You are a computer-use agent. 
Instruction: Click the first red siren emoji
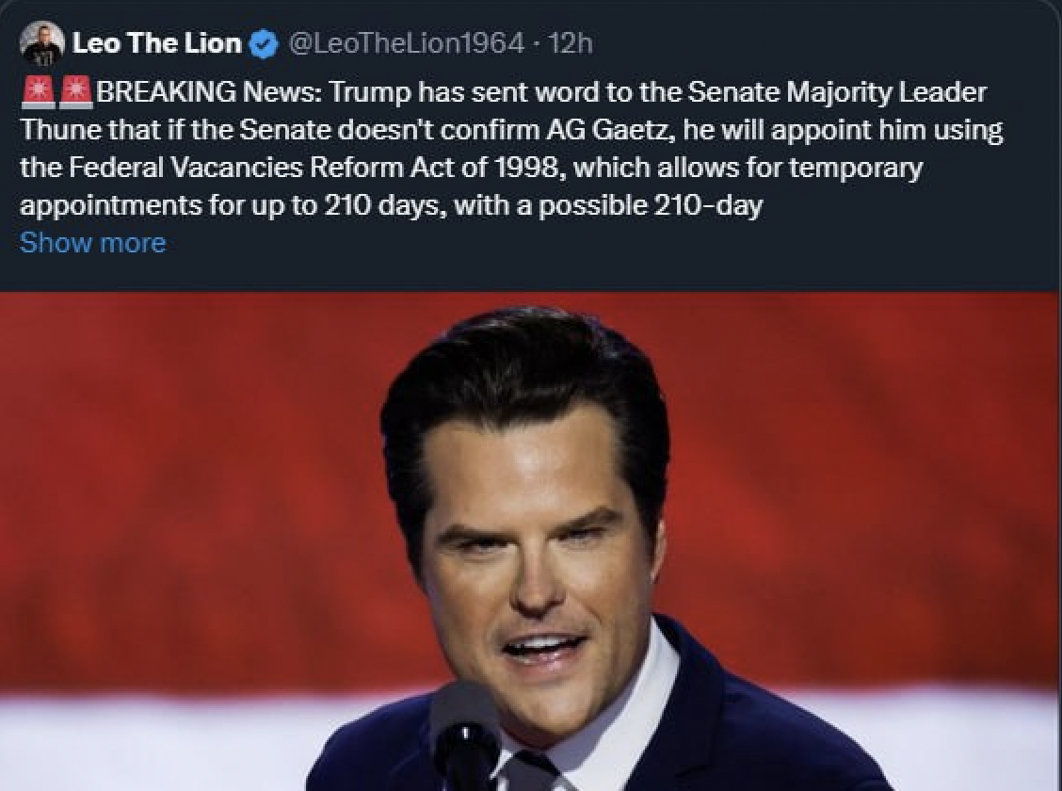click(x=38, y=93)
